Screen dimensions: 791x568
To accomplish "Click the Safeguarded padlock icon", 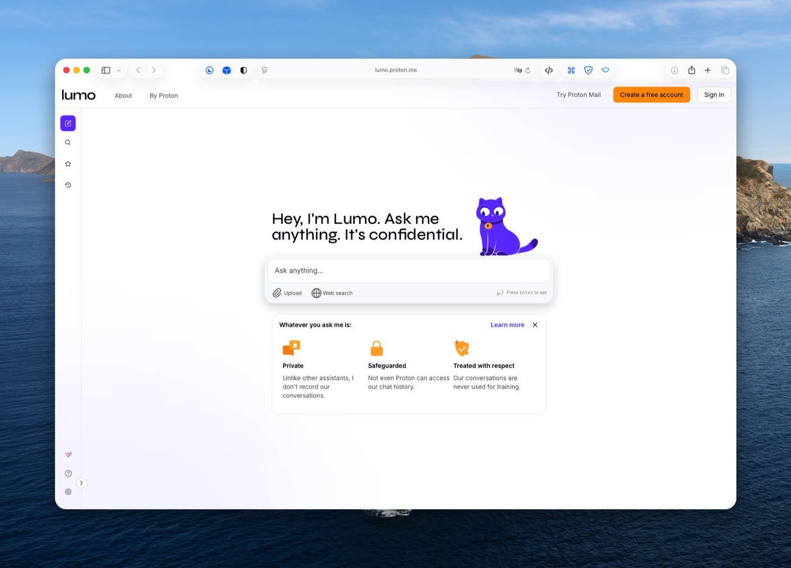I will pyautogui.click(x=377, y=348).
